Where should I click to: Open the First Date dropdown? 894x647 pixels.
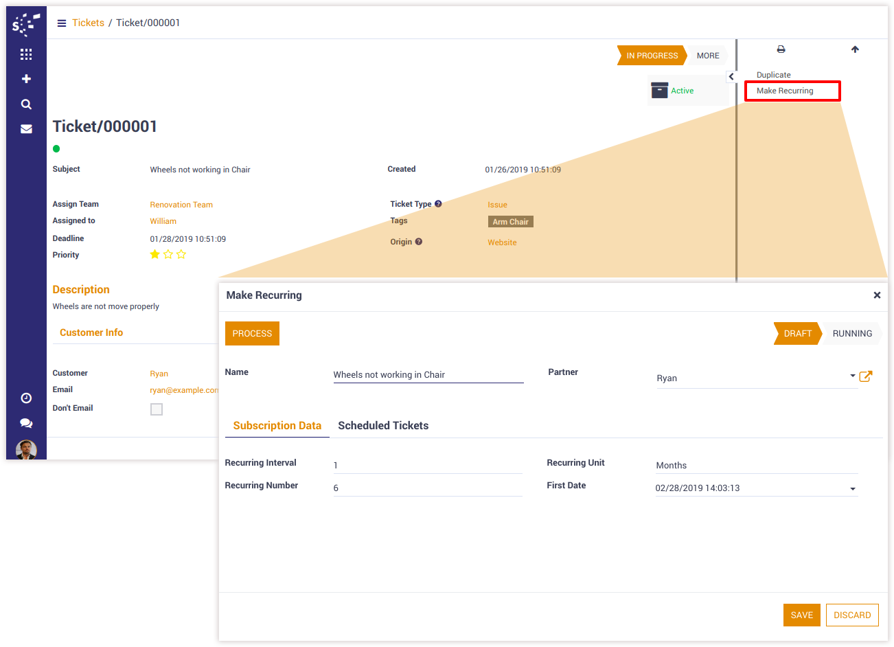point(852,489)
